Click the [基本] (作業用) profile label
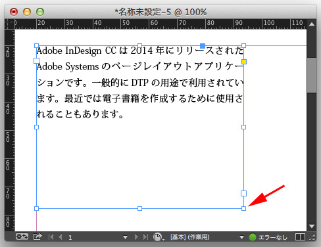The image size is (321, 247). 190,237
